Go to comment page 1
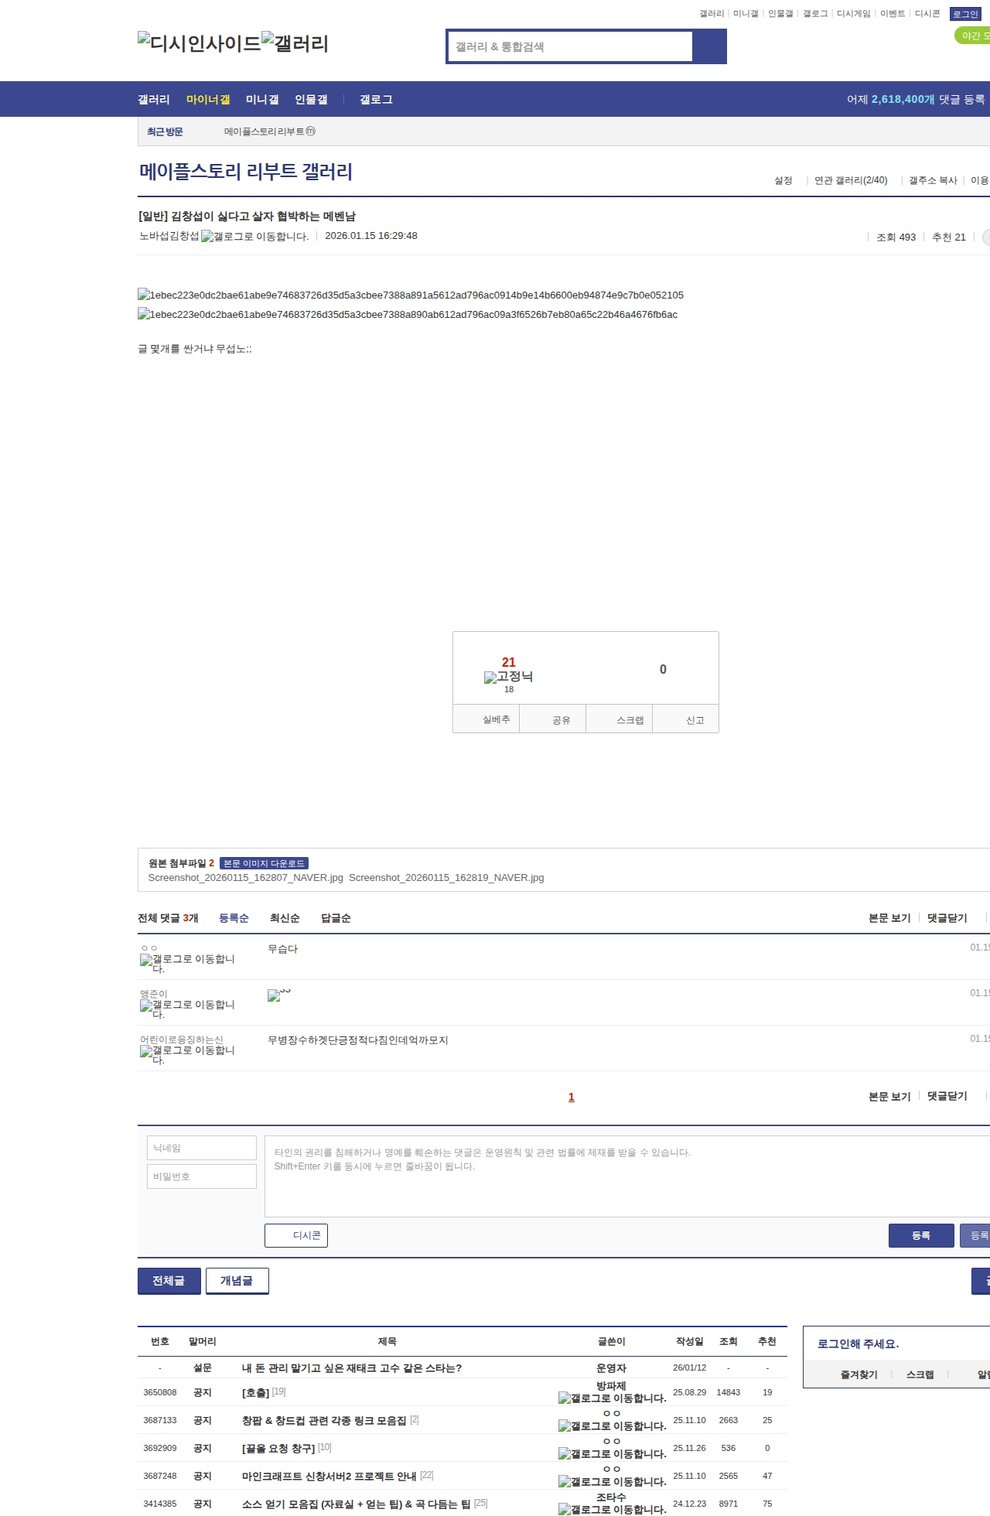This screenshot has width=990, height=1516. [572, 1097]
